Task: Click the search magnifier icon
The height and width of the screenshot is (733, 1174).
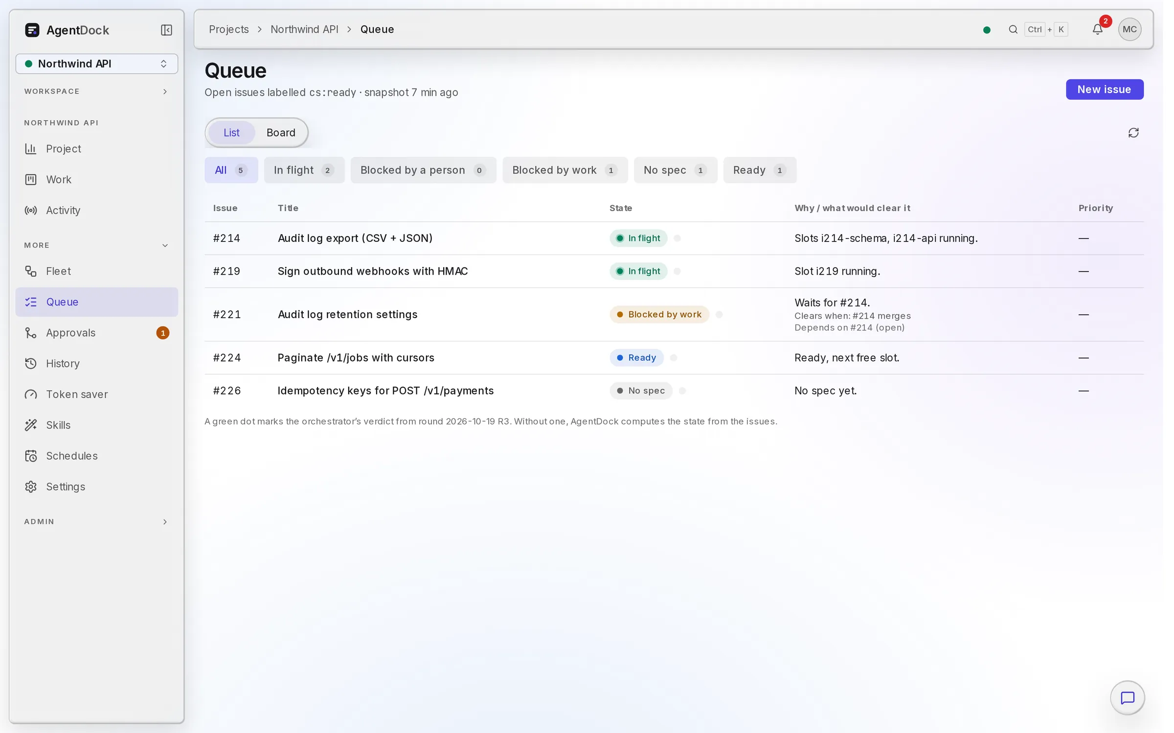Action: (1013, 29)
